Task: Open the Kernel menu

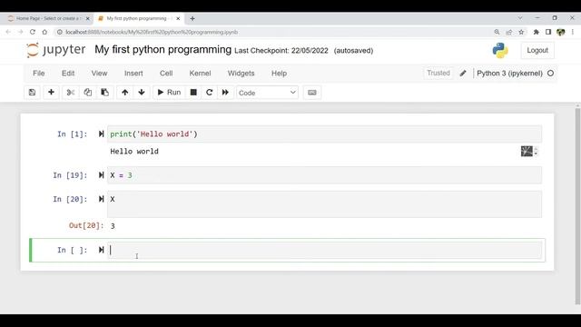Action: click(200, 73)
